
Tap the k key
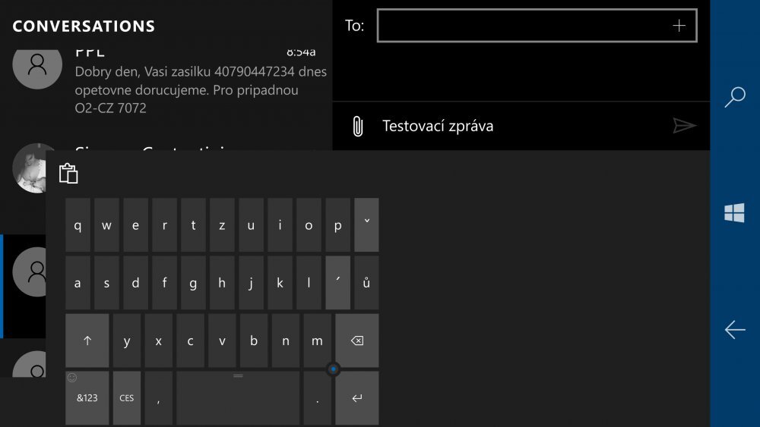click(280, 283)
